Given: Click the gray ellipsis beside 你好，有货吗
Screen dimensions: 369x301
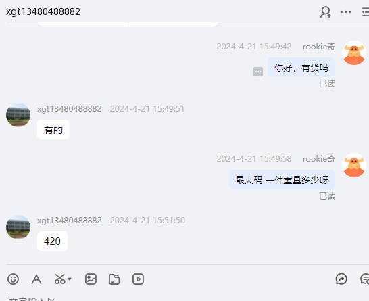Looking at the screenshot, I should point(258,72).
